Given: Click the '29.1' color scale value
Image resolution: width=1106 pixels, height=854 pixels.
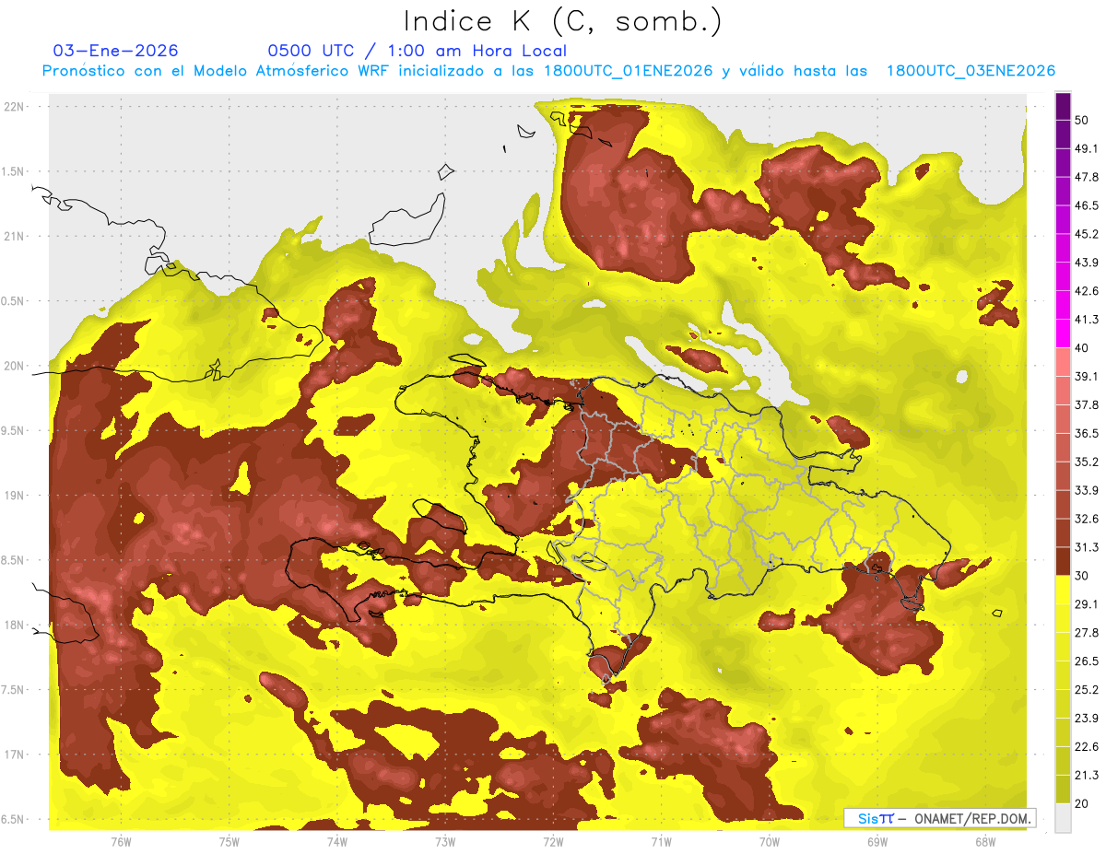Looking at the screenshot, I should point(1087,603).
